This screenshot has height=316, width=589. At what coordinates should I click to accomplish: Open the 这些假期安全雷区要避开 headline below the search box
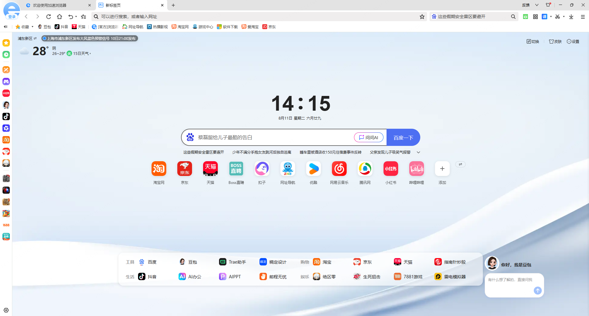point(204,152)
